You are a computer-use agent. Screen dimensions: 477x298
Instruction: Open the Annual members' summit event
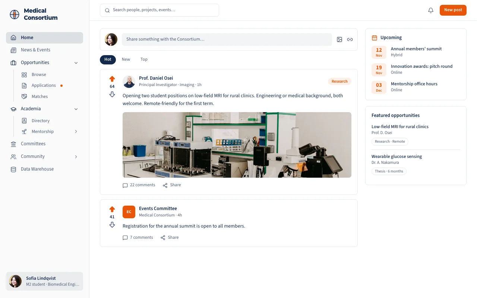(x=416, y=52)
